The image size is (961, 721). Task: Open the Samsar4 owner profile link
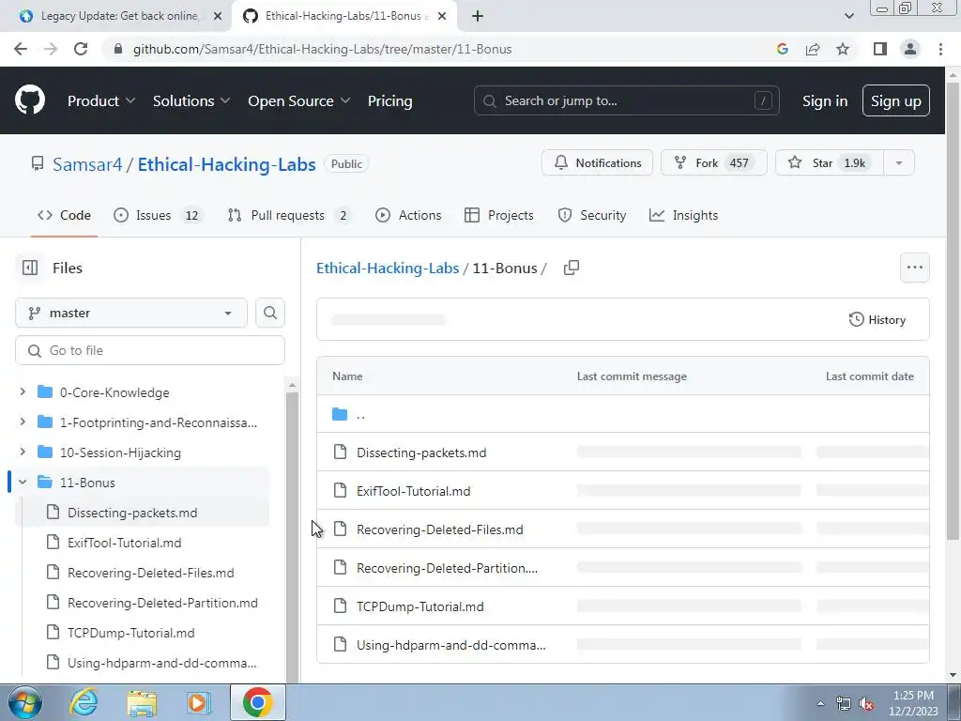point(87,164)
